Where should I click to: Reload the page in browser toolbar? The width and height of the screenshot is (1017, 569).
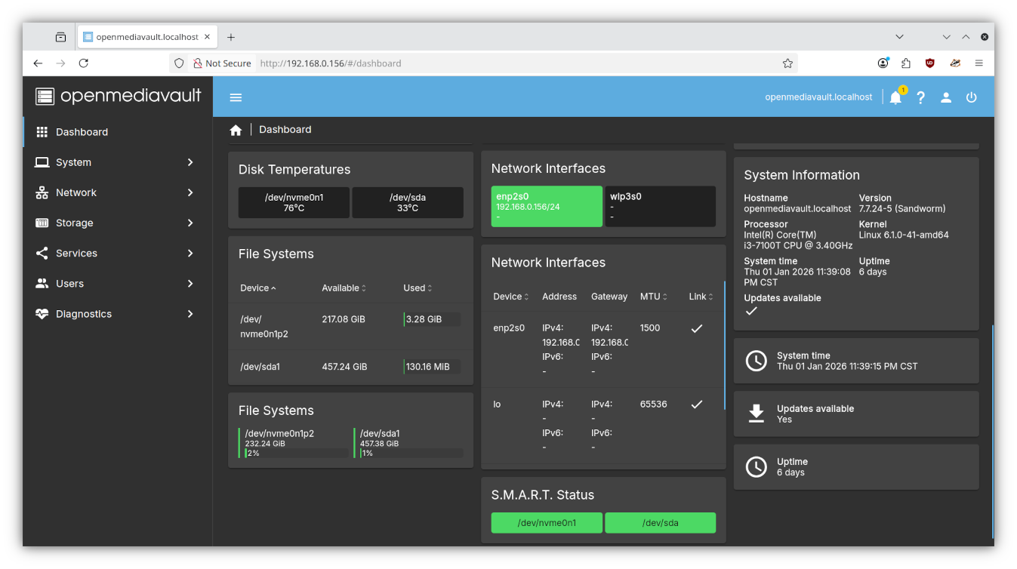[x=84, y=63]
